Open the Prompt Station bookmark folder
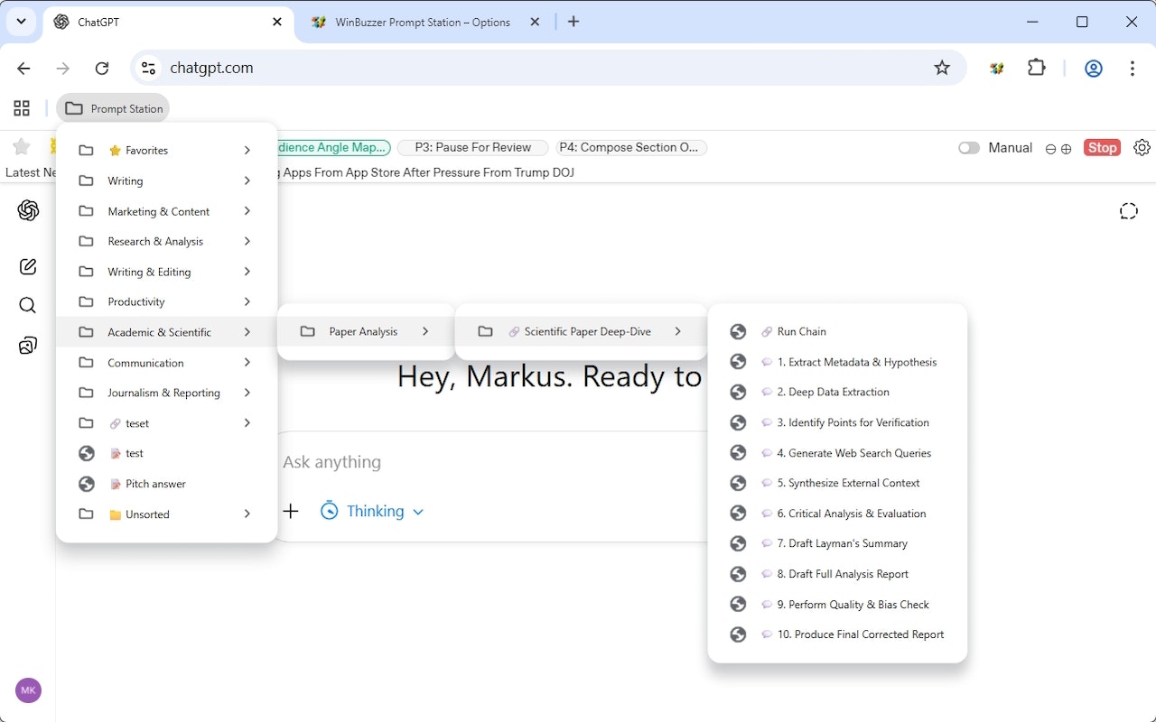Screen dimensions: 1156x722 [113, 108]
